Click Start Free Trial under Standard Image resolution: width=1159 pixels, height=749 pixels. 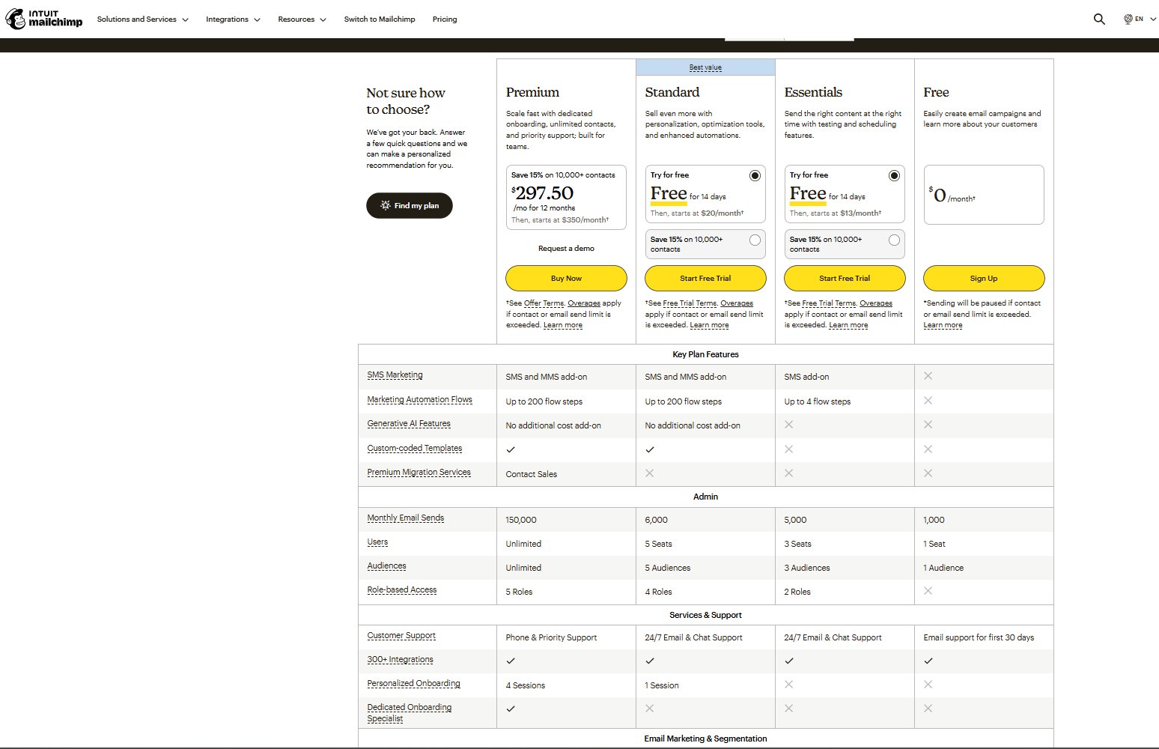click(x=705, y=278)
